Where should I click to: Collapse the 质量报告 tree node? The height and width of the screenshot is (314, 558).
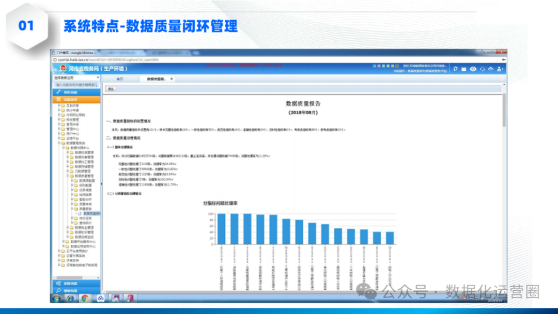click(x=72, y=209)
